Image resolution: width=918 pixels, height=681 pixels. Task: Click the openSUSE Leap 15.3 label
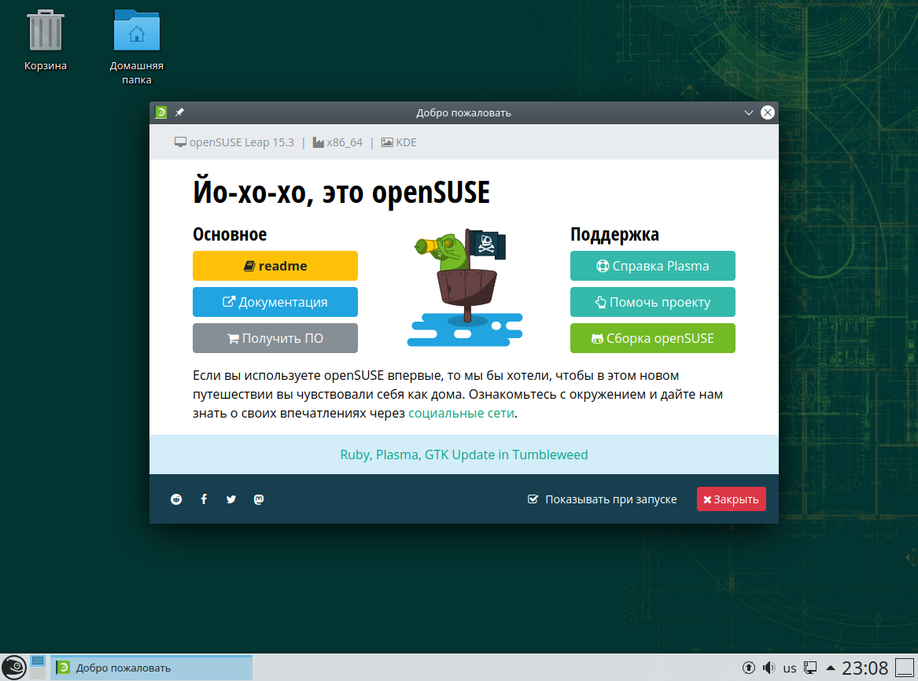234,142
